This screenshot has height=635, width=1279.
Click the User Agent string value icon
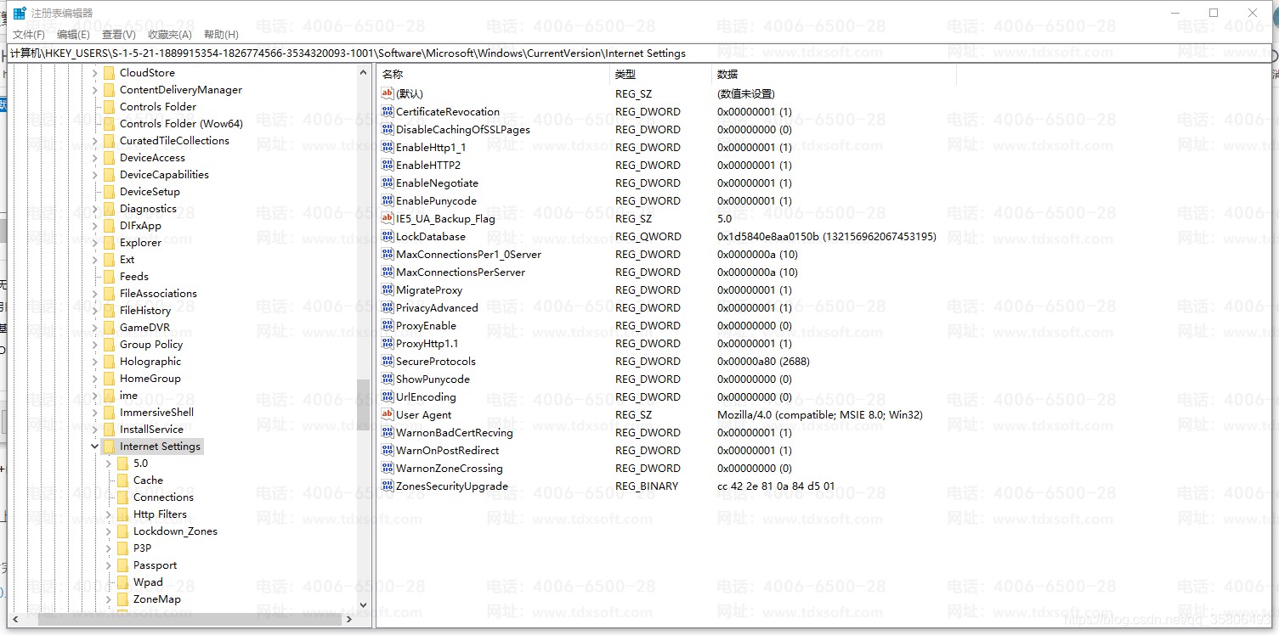click(388, 415)
